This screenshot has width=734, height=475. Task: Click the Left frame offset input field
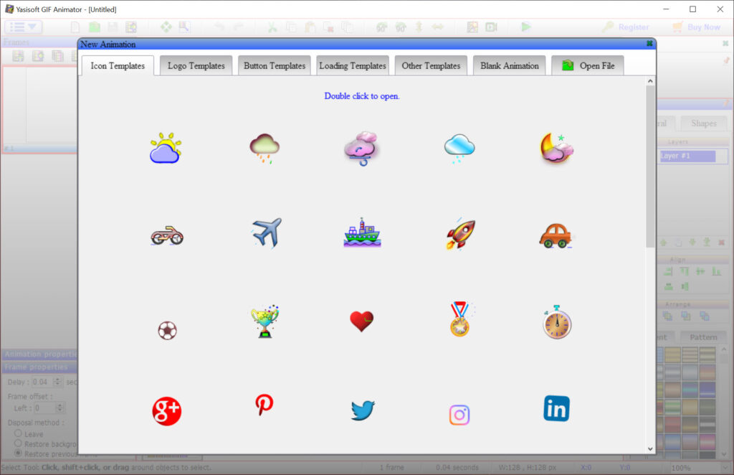(x=44, y=408)
